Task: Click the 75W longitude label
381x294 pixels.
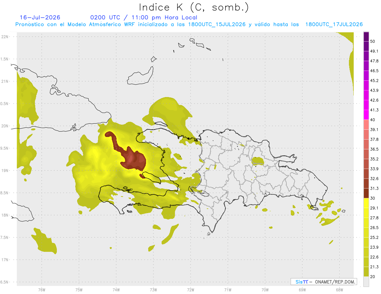Action: (x=79, y=290)
